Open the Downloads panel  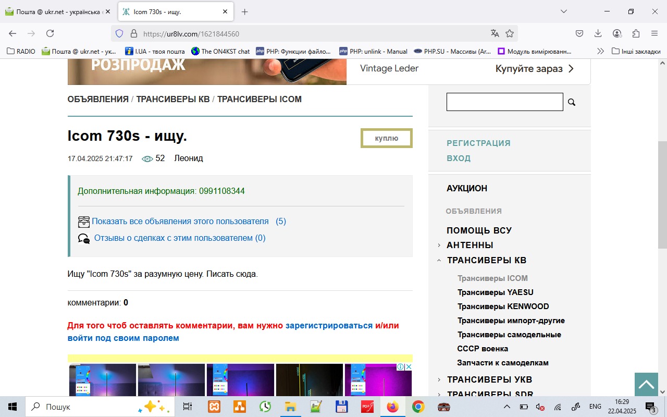click(x=598, y=33)
